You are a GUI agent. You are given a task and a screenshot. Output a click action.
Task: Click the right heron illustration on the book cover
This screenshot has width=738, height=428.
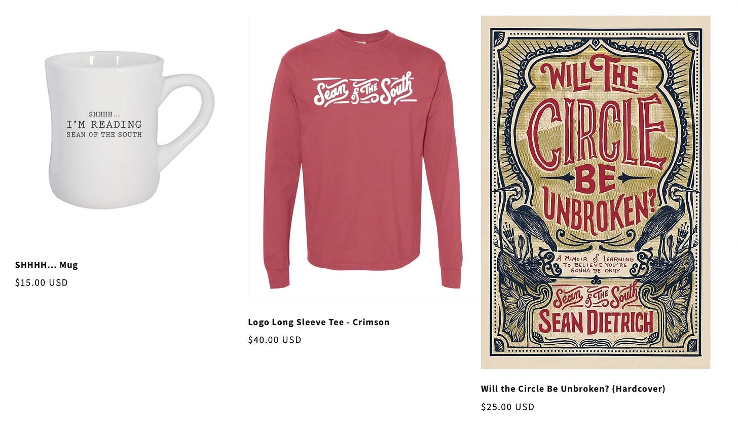coord(666,218)
